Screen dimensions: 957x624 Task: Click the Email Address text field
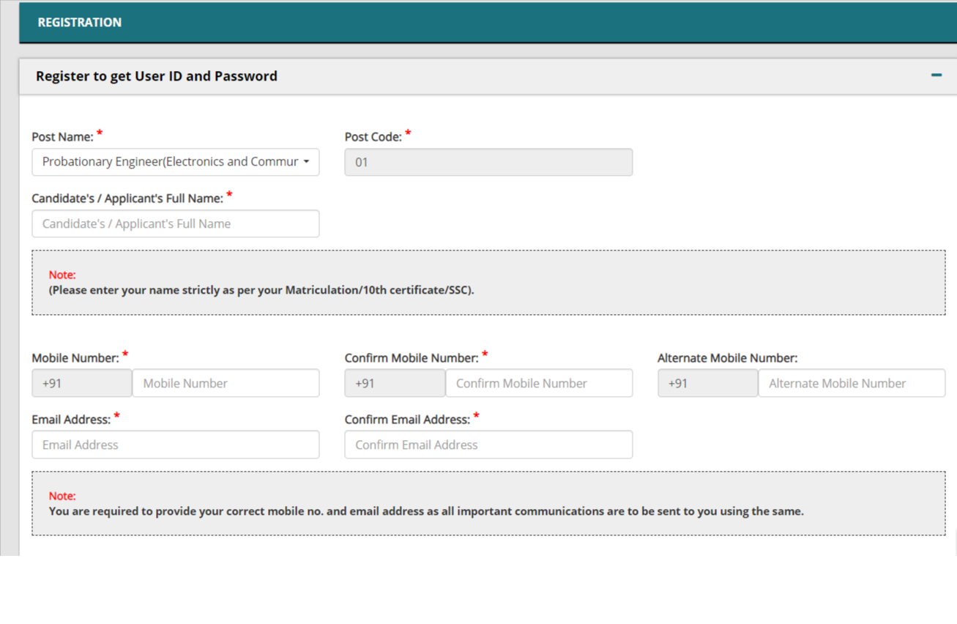pos(175,445)
